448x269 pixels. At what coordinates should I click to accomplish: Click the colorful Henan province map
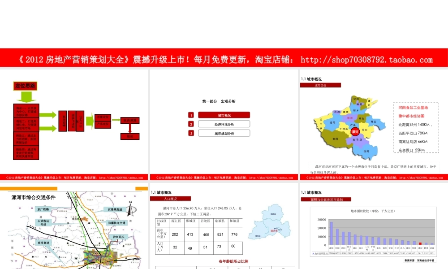(350, 127)
